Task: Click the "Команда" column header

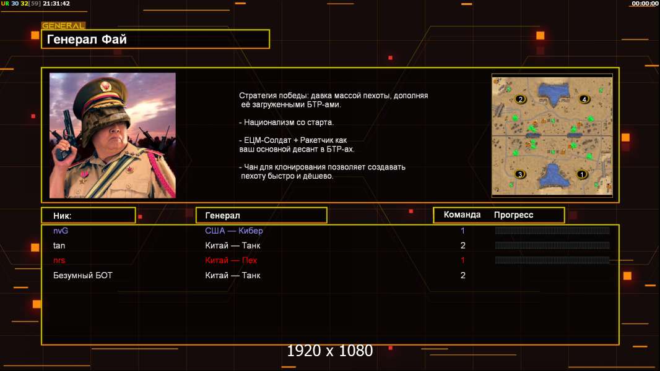Action: 462,215
